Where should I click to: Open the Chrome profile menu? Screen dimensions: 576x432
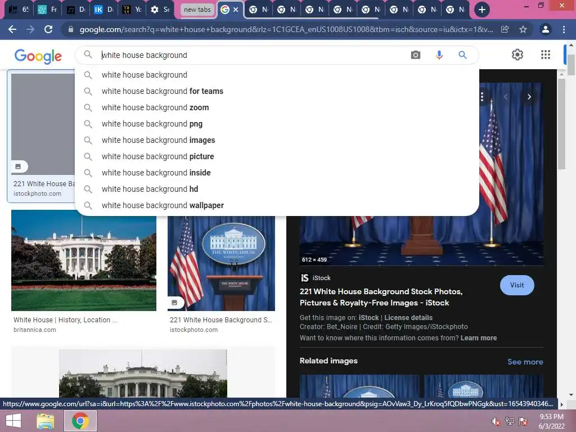[x=546, y=29]
